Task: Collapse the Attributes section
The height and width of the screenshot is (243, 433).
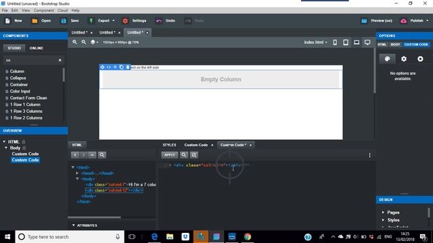Action: [74, 225]
